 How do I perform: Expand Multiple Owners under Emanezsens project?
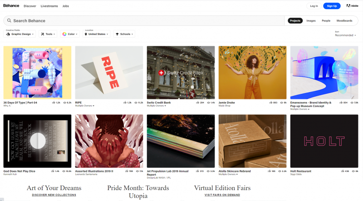click(300, 109)
